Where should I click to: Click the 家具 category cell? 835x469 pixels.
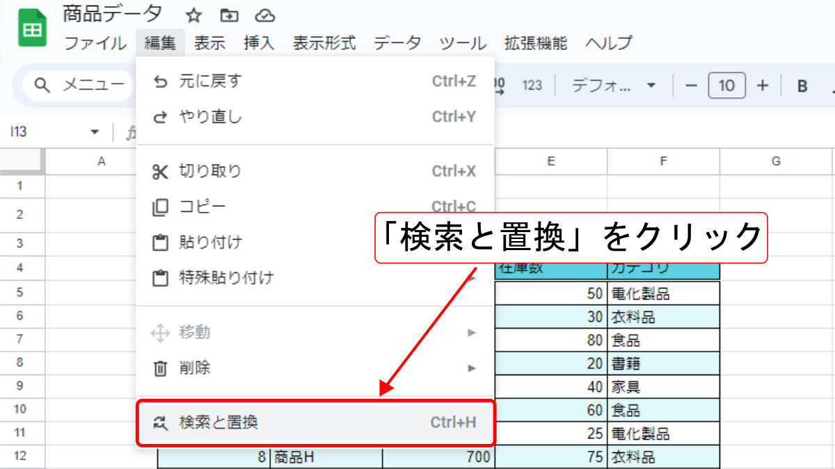coord(664,388)
